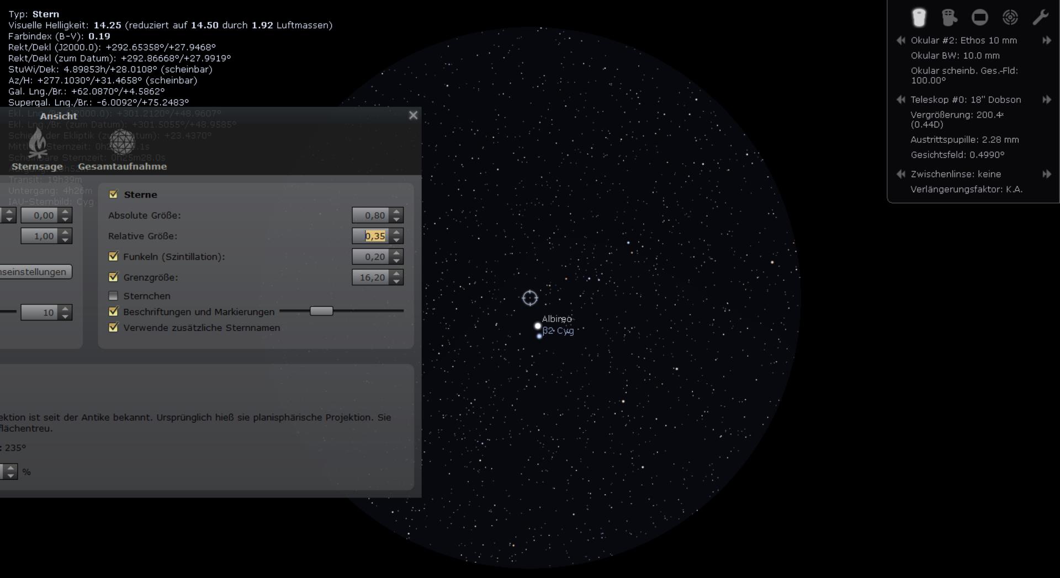
Task: Click the Absolute Größe 0,80 field
Action: (x=372, y=216)
